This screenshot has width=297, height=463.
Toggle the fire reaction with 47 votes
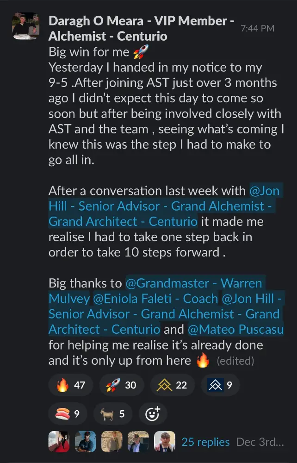pyautogui.click(x=71, y=385)
